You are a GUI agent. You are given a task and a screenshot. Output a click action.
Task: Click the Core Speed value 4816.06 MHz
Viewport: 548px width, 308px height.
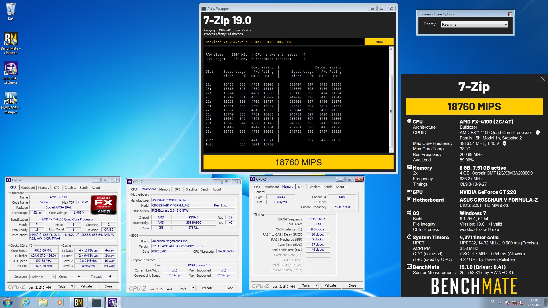[x=43, y=251]
